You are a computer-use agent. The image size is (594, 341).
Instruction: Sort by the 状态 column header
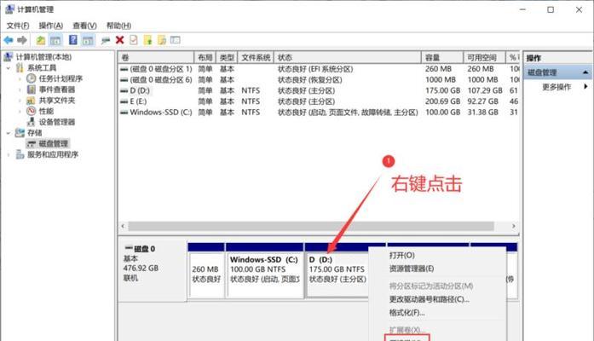348,58
